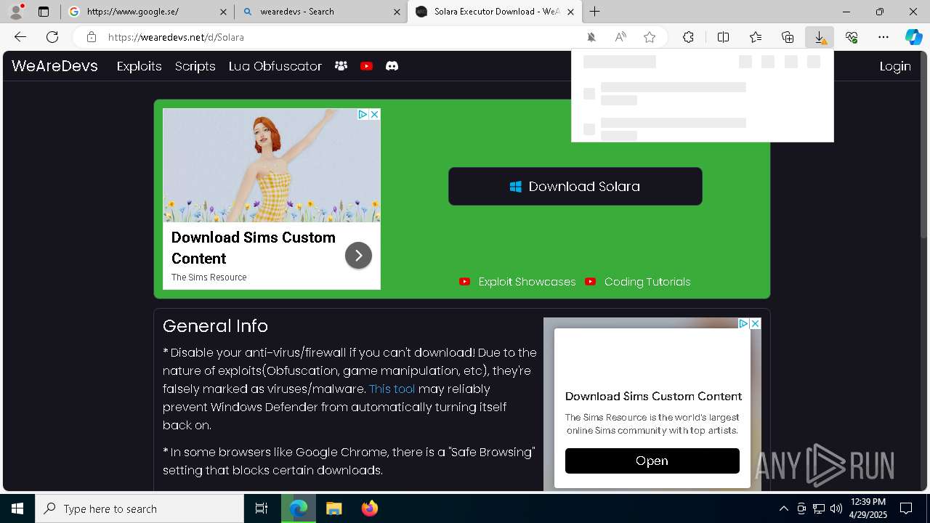Open the Split screen icon
Image resolution: width=930 pixels, height=523 pixels.
724,37
